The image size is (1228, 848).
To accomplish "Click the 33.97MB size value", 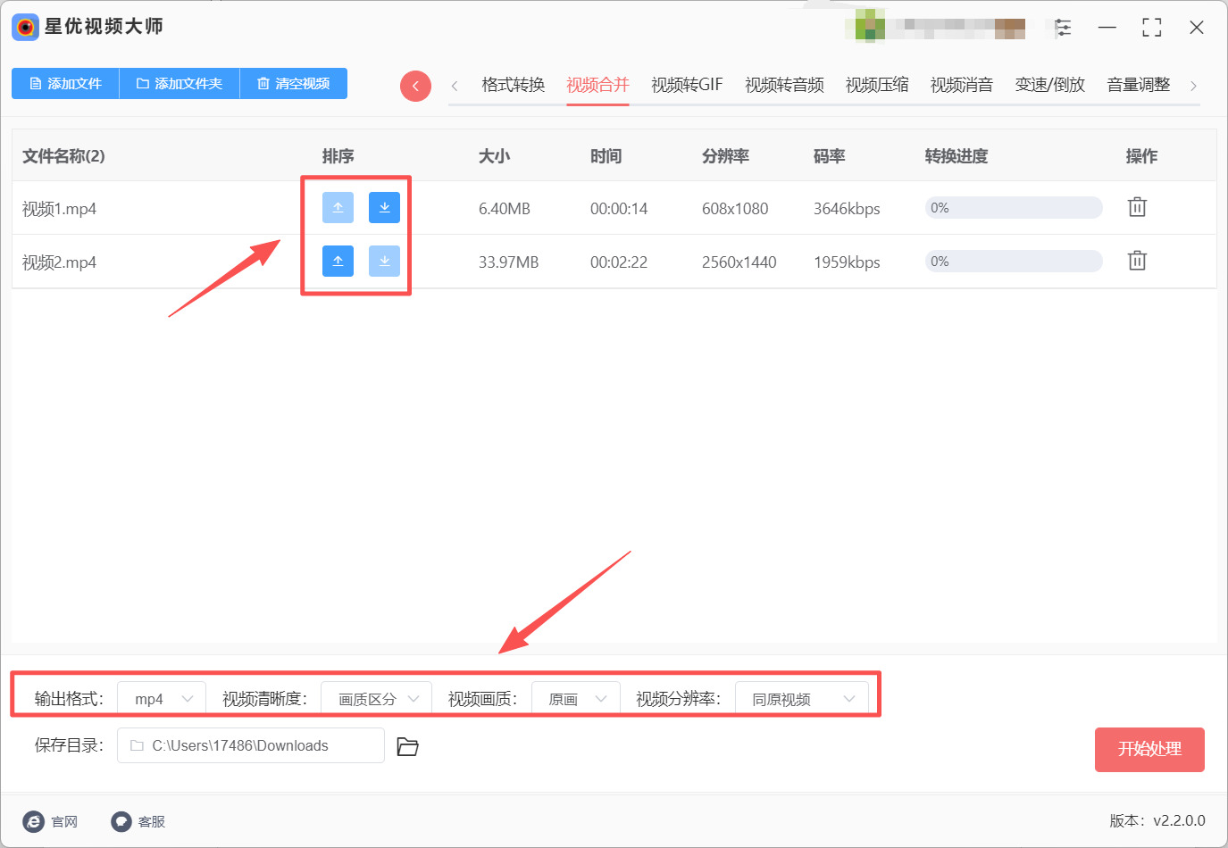I will click(508, 262).
